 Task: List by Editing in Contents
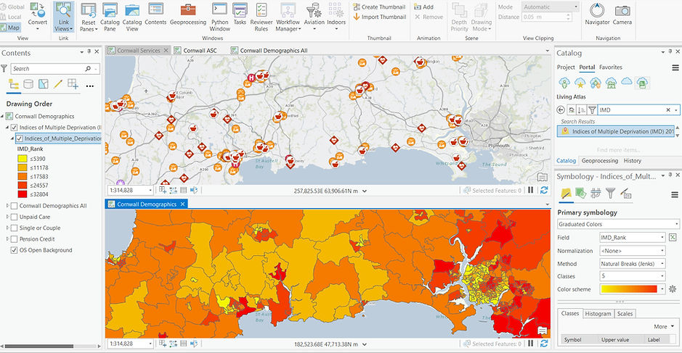pyautogui.click(x=58, y=84)
